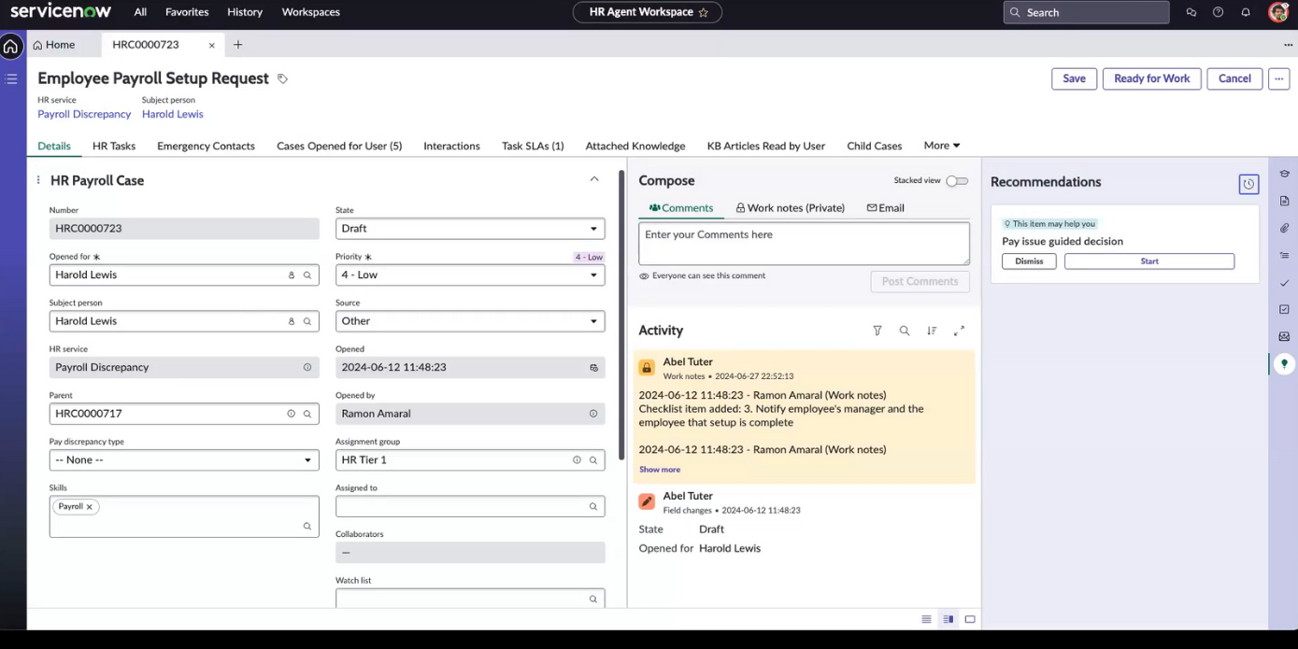Remove the Payroll skill tag

[x=90, y=507]
